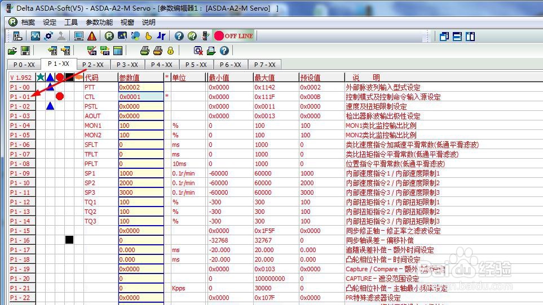Open a parameter file with folder icon
Screen dimensions: 543x305
click(x=12, y=51)
